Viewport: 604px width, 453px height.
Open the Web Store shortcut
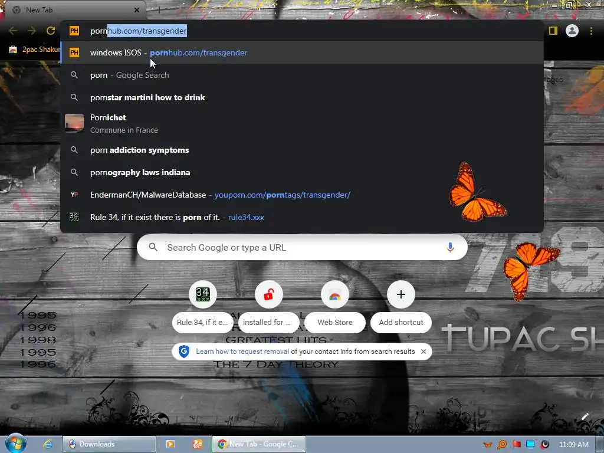[335, 306]
